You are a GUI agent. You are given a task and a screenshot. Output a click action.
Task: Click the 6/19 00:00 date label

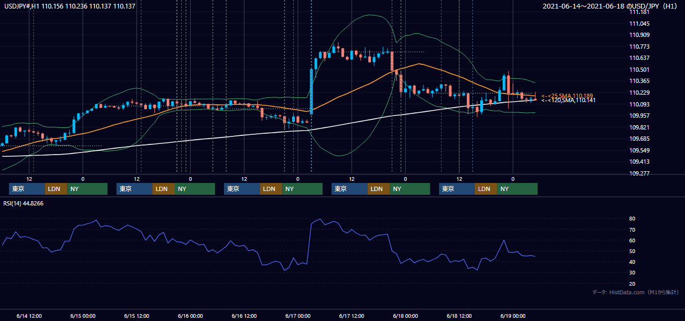513,316
